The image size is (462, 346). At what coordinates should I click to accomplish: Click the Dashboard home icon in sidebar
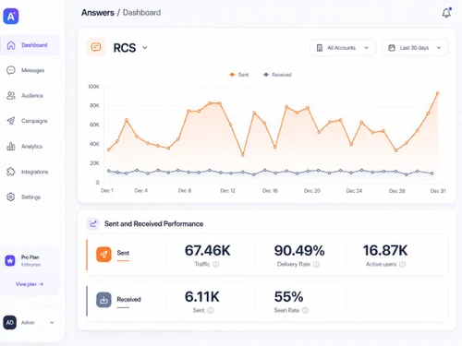click(11, 45)
